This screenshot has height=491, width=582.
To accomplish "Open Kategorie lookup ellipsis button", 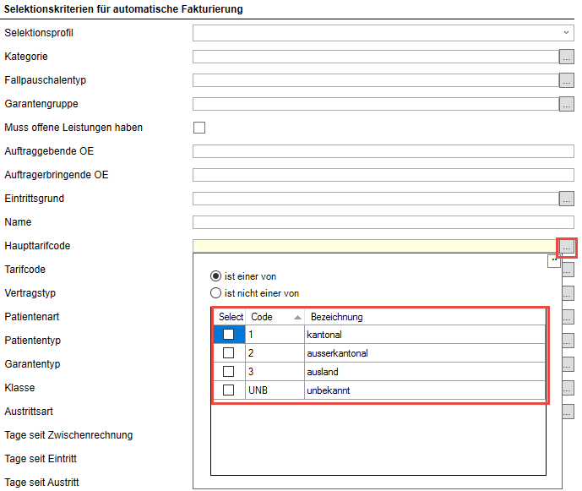I will [566, 57].
